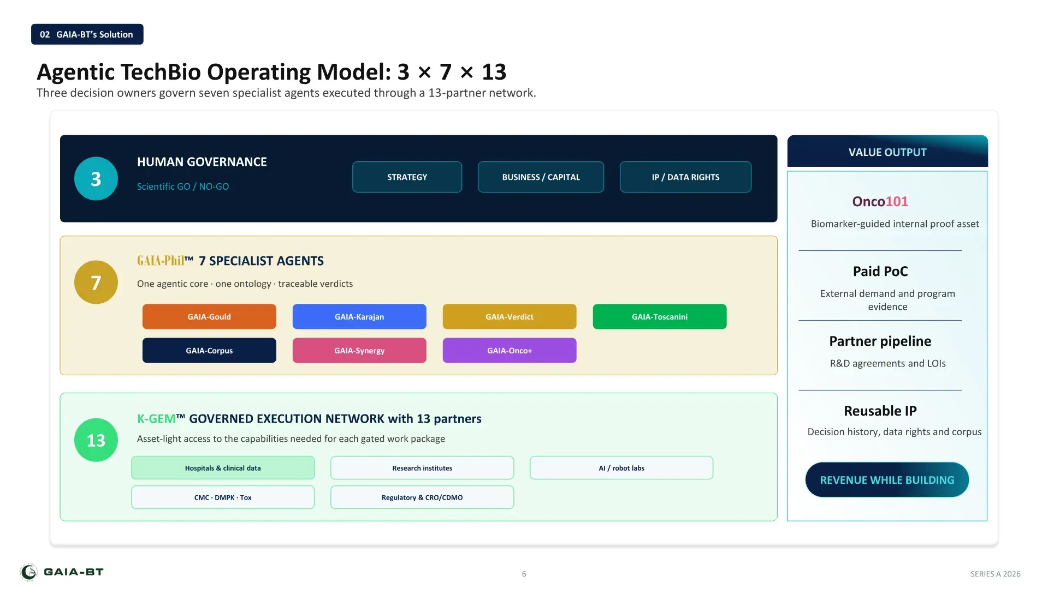This screenshot has height=589, width=1048.
Task: Click the HUMAN GOVERNANCE heading
Action: pos(202,162)
